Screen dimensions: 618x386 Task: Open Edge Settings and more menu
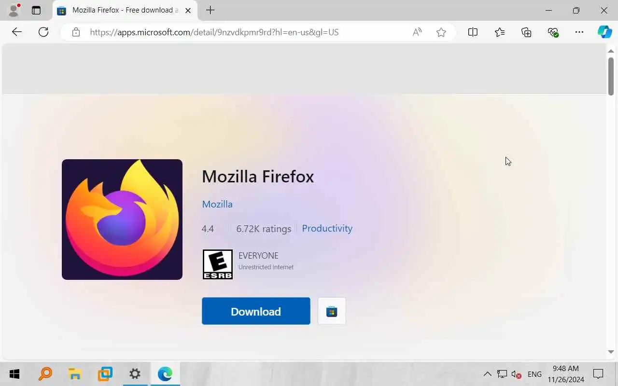pos(579,32)
